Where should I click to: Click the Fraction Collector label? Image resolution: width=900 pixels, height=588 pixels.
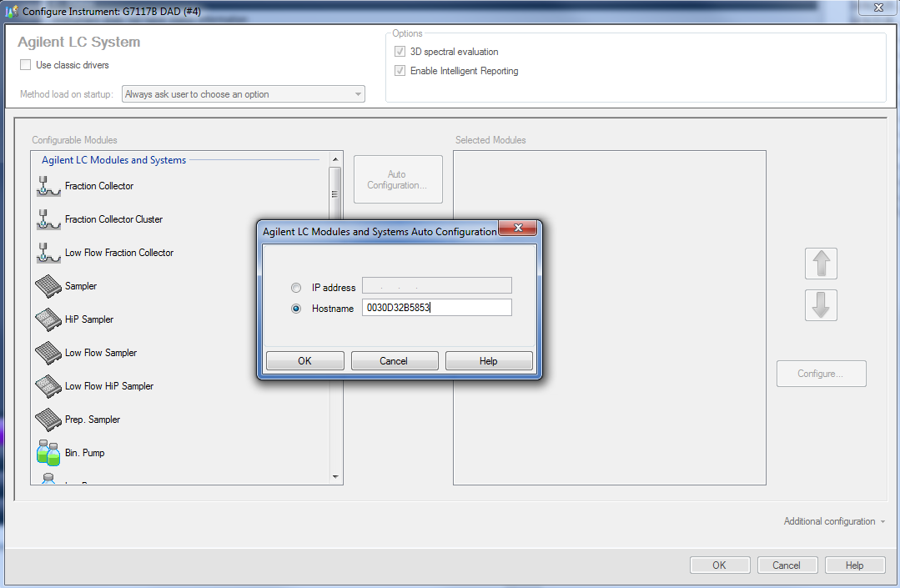click(x=99, y=186)
